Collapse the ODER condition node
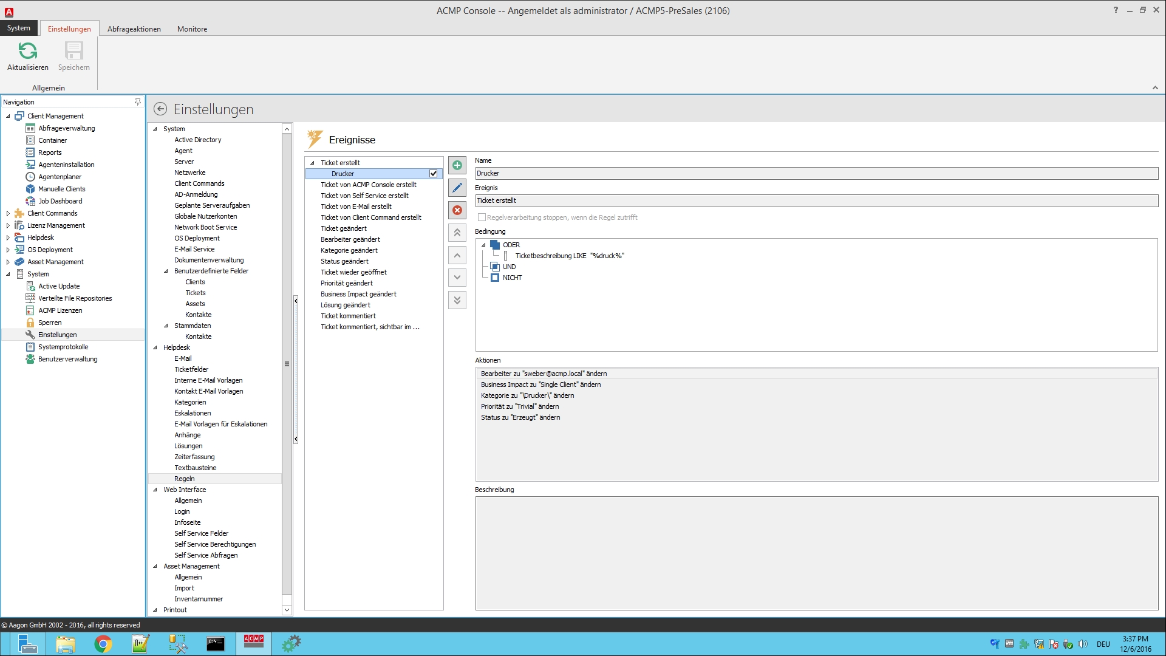This screenshot has height=656, width=1166. click(x=483, y=245)
